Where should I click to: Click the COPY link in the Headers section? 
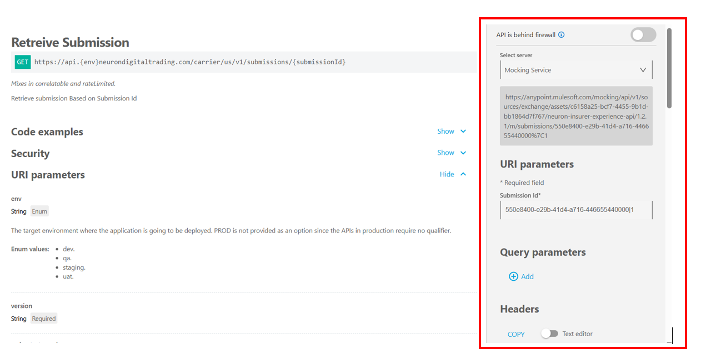point(515,334)
